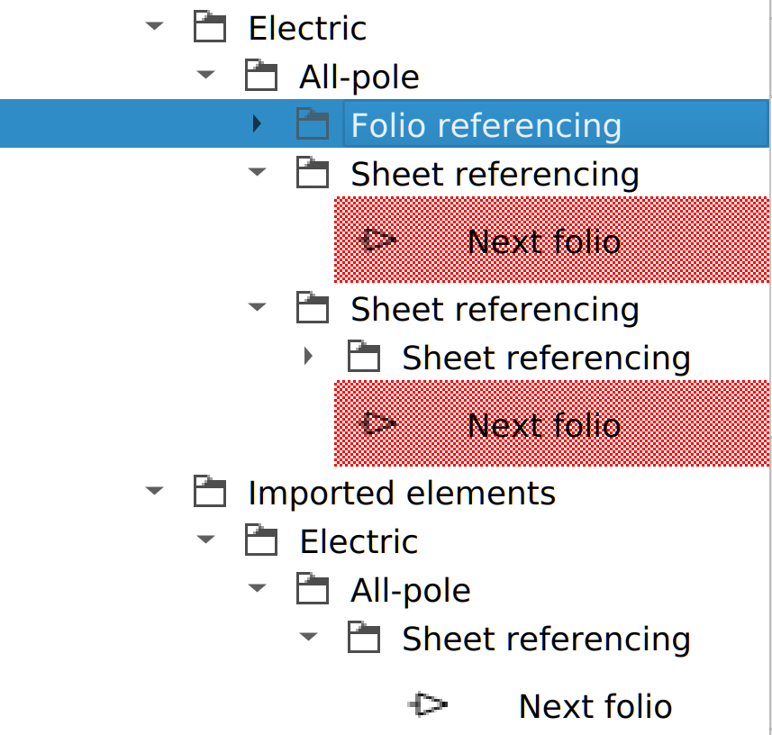Click the folder icon beside first All-pole

point(260,77)
